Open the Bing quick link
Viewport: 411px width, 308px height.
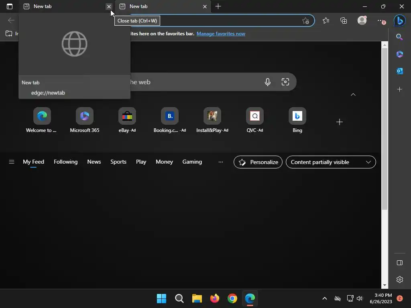coord(297,120)
